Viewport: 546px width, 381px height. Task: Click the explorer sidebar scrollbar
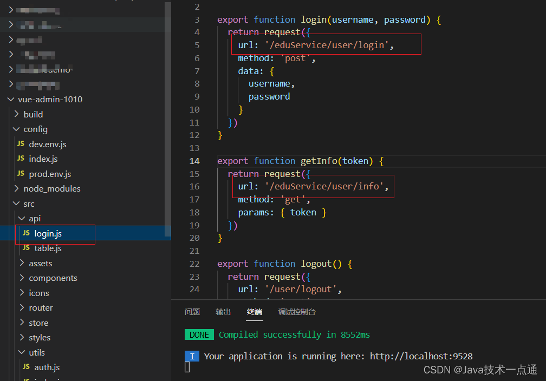click(x=168, y=119)
